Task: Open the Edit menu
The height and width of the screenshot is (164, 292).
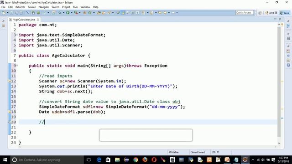Action: [x=10, y=7]
